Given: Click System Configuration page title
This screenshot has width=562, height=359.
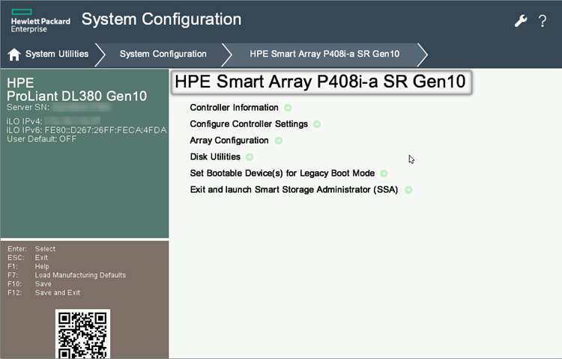Looking at the screenshot, I should click(161, 19).
